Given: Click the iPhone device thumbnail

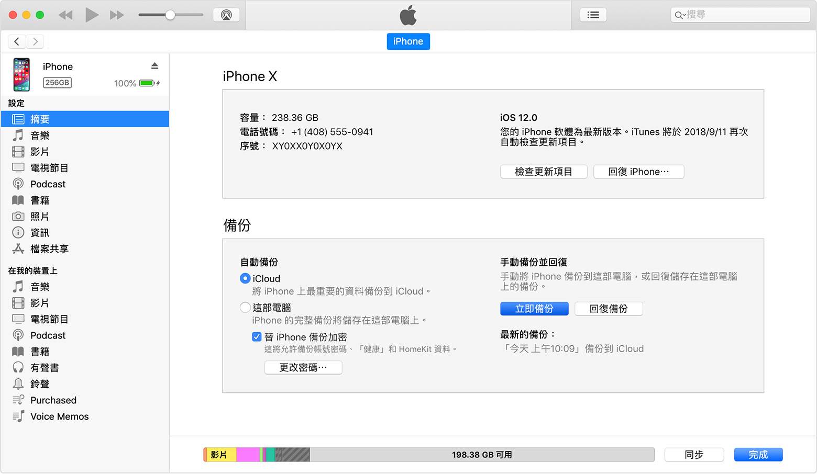Looking at the screenshot, I should click(21, 75).
